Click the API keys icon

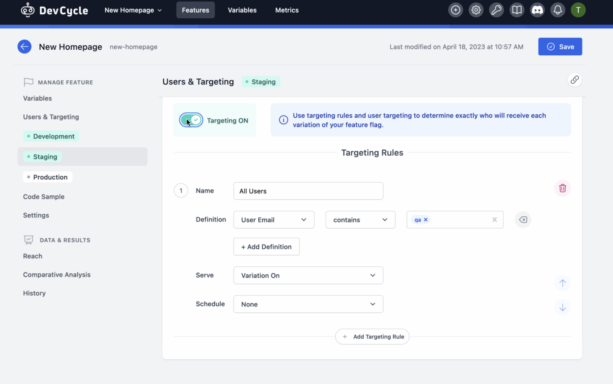click(496, 10)
